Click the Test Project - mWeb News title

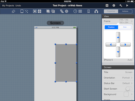[67, 6]
